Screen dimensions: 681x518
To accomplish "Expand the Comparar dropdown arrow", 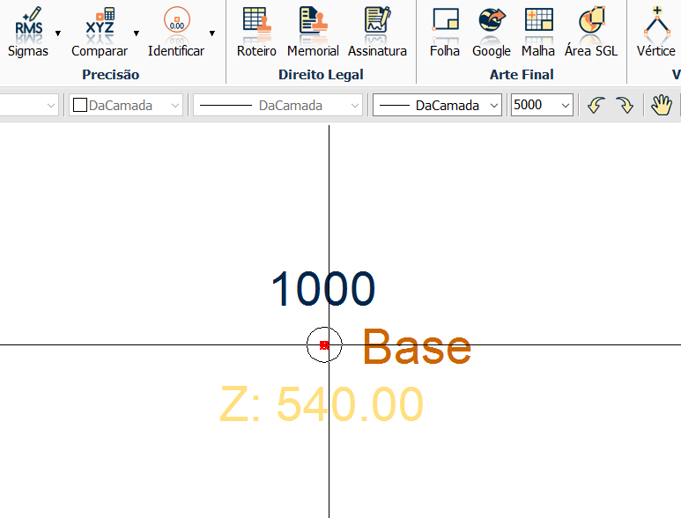I will (137, 33).
